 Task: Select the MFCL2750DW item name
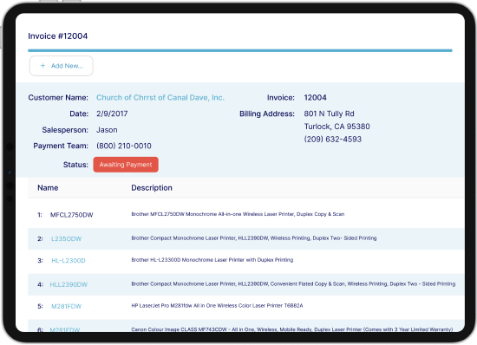[71, 215]
